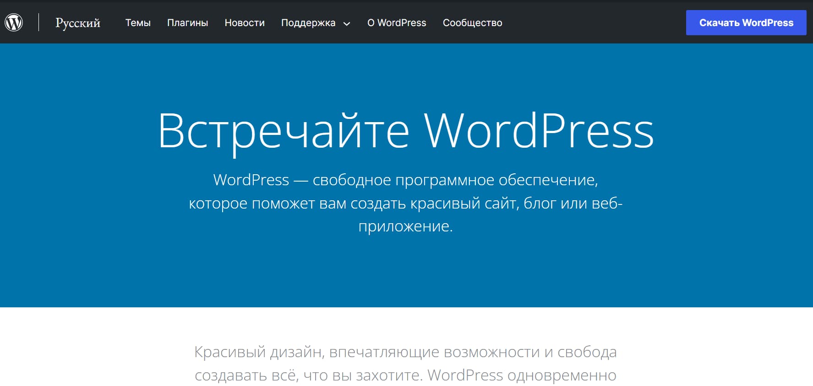Click the Скачать WordPress button
Viewport: 813px width, 386px height.
[x=746, y=22]
